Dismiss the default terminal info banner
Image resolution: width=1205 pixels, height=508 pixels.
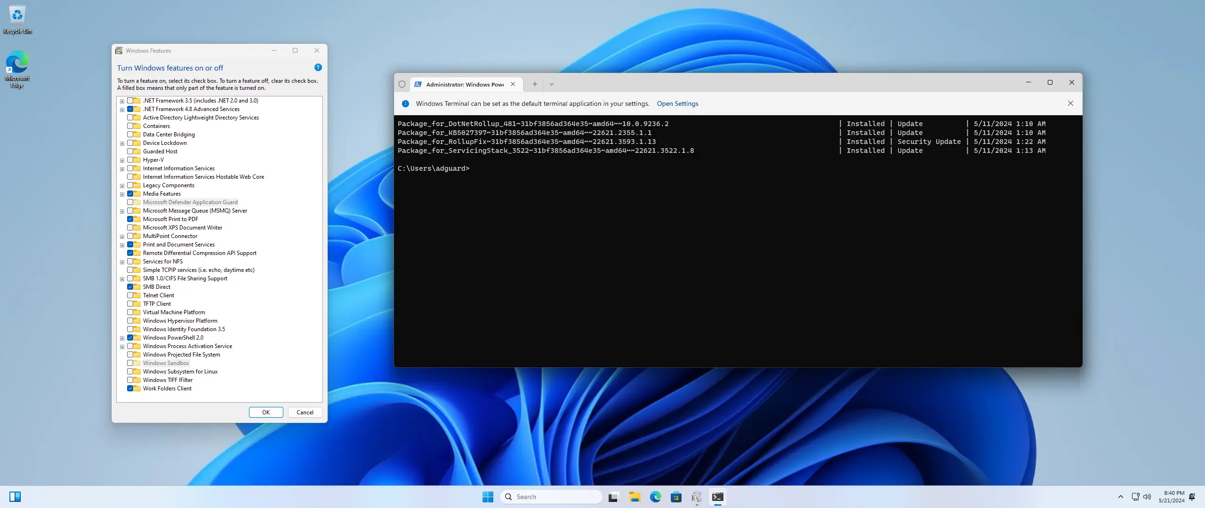pyautogui.click(x=1070, y=103)
